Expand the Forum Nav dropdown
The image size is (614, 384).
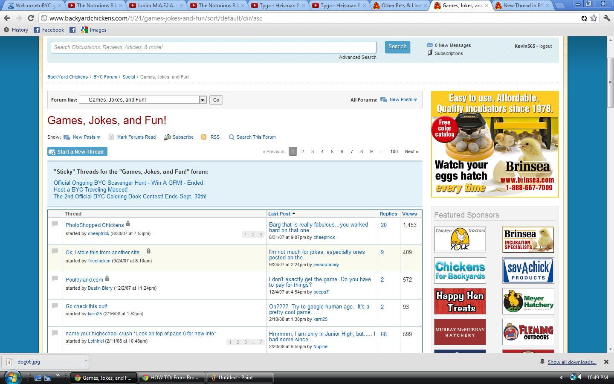[x=203, y=100]
